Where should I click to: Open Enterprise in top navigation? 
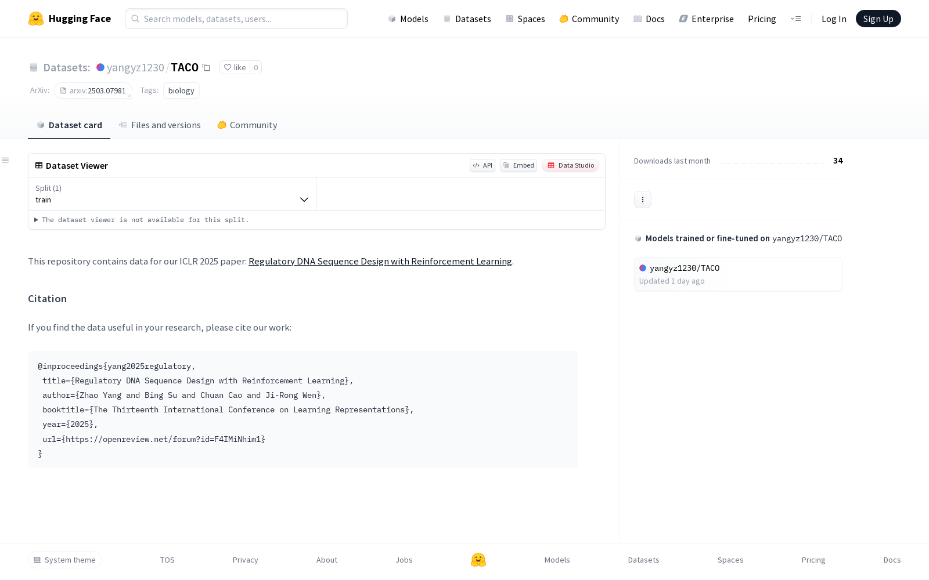tap(707, 19)
